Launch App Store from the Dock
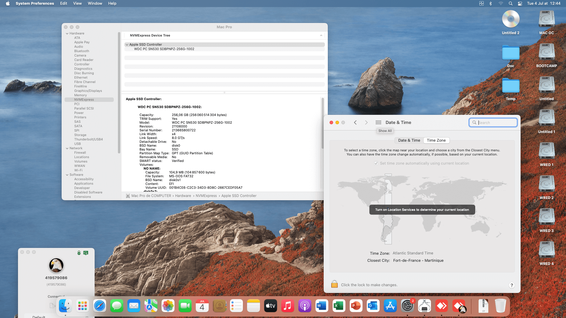 pos(390,306)
